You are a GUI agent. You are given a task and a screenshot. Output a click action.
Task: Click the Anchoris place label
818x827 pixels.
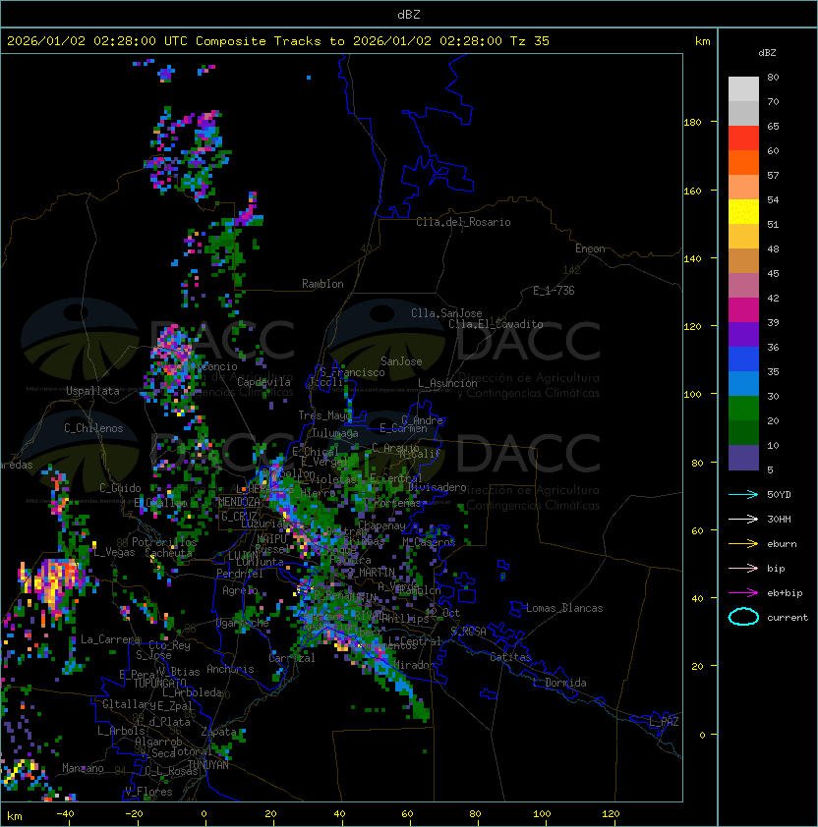(230, 669)
